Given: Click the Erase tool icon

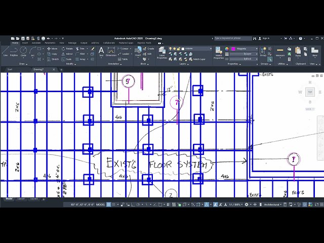Looking at the screenshot, I should click(x=93, y=49).
